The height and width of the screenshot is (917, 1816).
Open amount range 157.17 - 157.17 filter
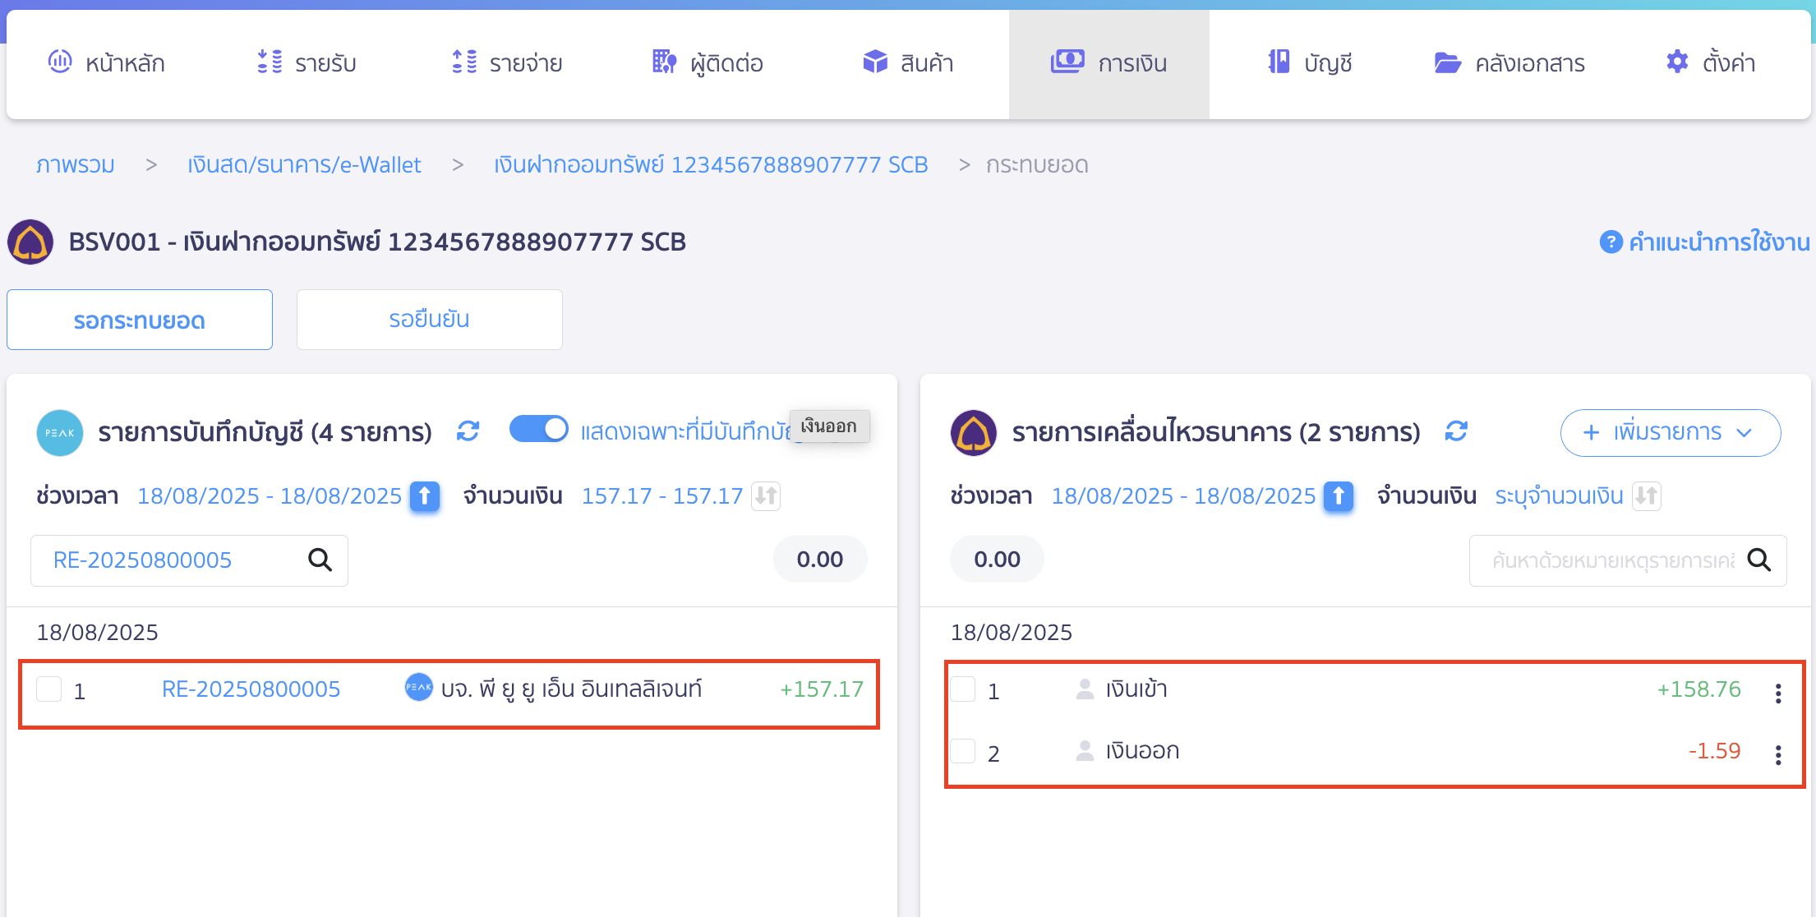tap(662, 496)
